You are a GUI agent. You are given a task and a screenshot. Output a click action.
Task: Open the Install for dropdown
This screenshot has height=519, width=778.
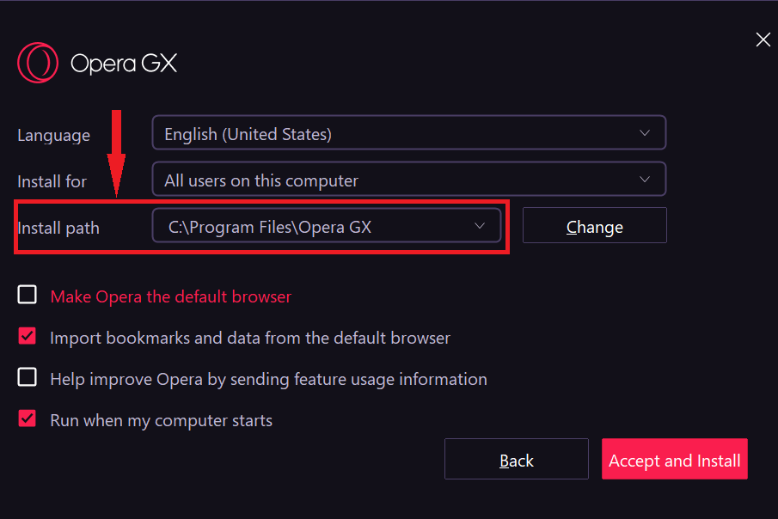pos(409,179)
